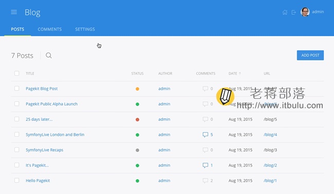
Task: Open SymfonyLive London and Berlin post
Action: pyautogui.click(x=55, y=135)
